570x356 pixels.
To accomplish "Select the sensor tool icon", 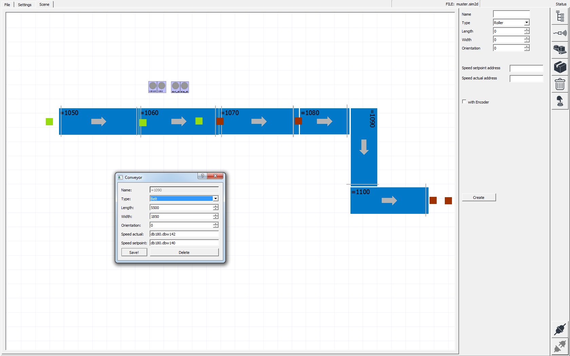I will [560, 33].
